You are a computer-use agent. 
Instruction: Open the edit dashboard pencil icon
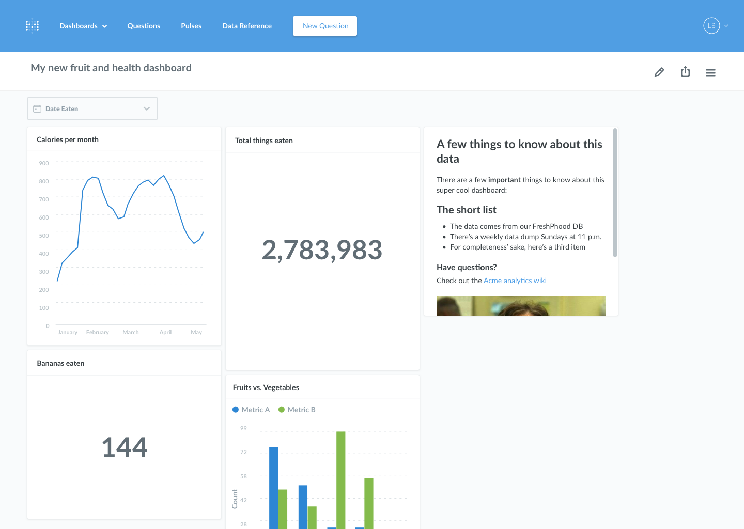[659, 72]
